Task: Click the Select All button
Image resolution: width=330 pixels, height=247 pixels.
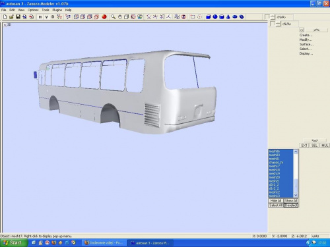Action: 276,205
